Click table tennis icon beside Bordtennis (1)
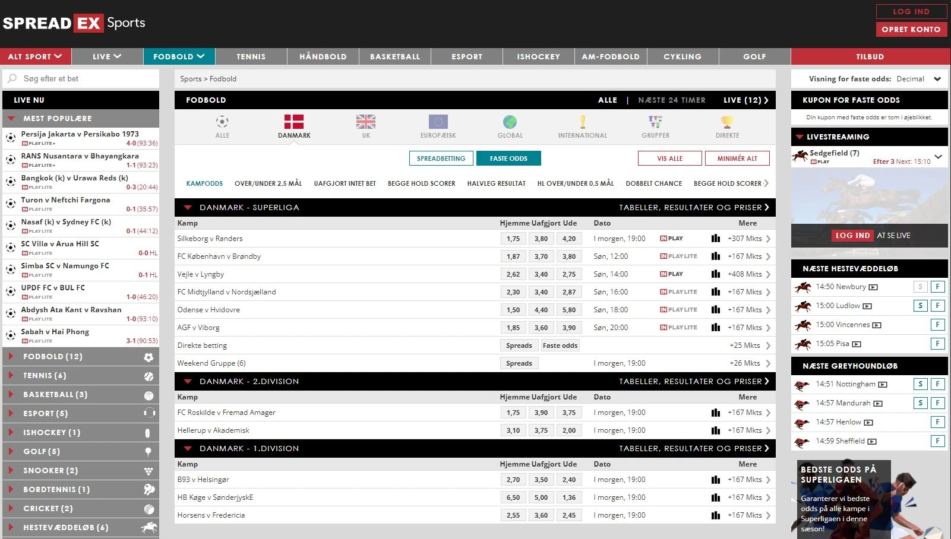Image resolution: width=951 pixels, height=539 pixels. tap(149, 490)
